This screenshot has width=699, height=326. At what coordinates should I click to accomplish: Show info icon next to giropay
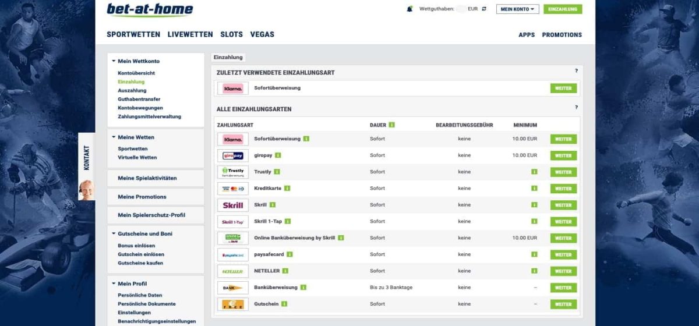pos(278,155)
